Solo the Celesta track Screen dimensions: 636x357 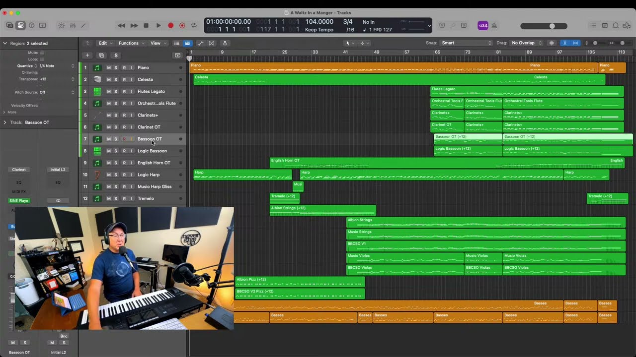tap(116, 79)
